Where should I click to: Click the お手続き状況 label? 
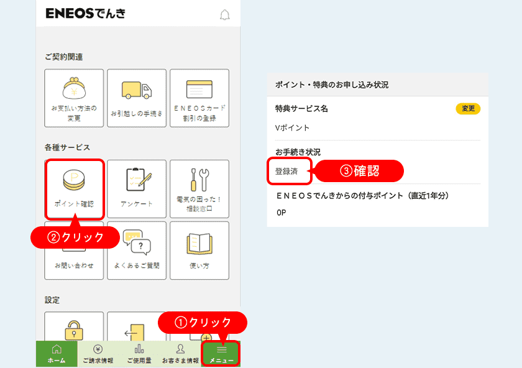298,152
